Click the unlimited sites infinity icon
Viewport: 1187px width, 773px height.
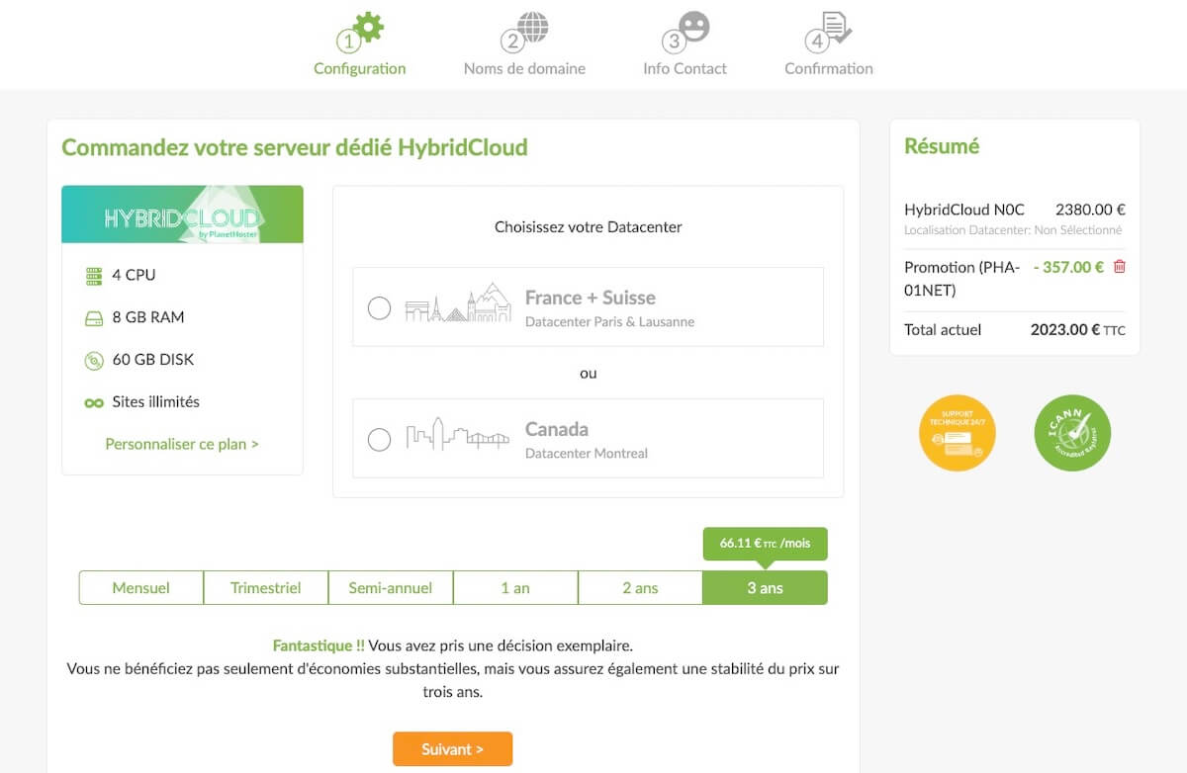click(x=94, y=403)
